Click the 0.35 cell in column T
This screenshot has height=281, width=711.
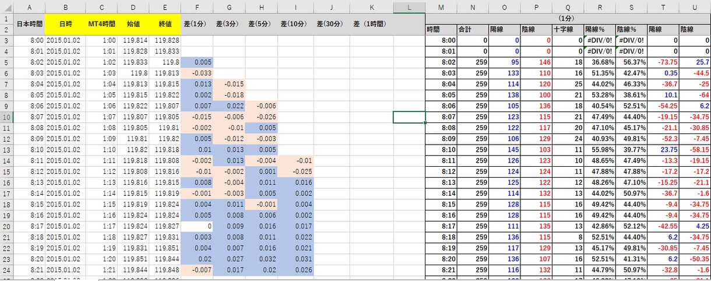click(663, 73)
